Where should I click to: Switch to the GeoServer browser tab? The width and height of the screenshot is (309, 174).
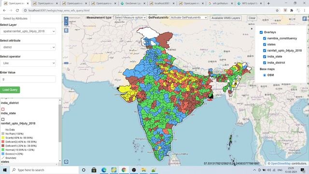click(133, 3)
